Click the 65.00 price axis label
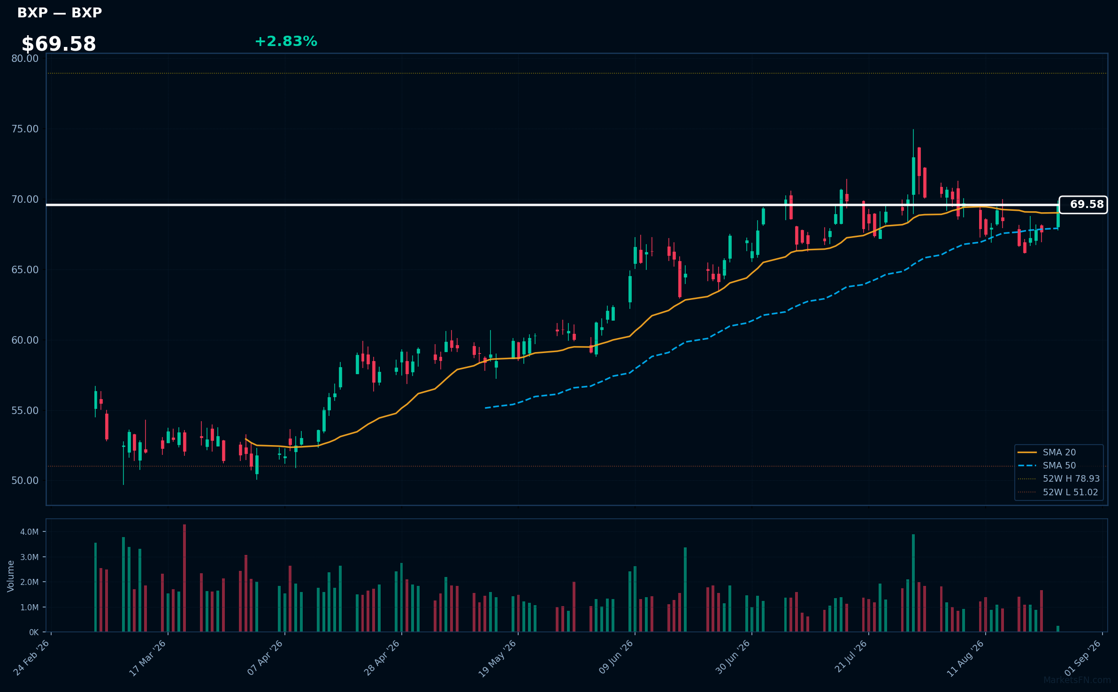The image size is (1118, 692). [x=25, y=269]
